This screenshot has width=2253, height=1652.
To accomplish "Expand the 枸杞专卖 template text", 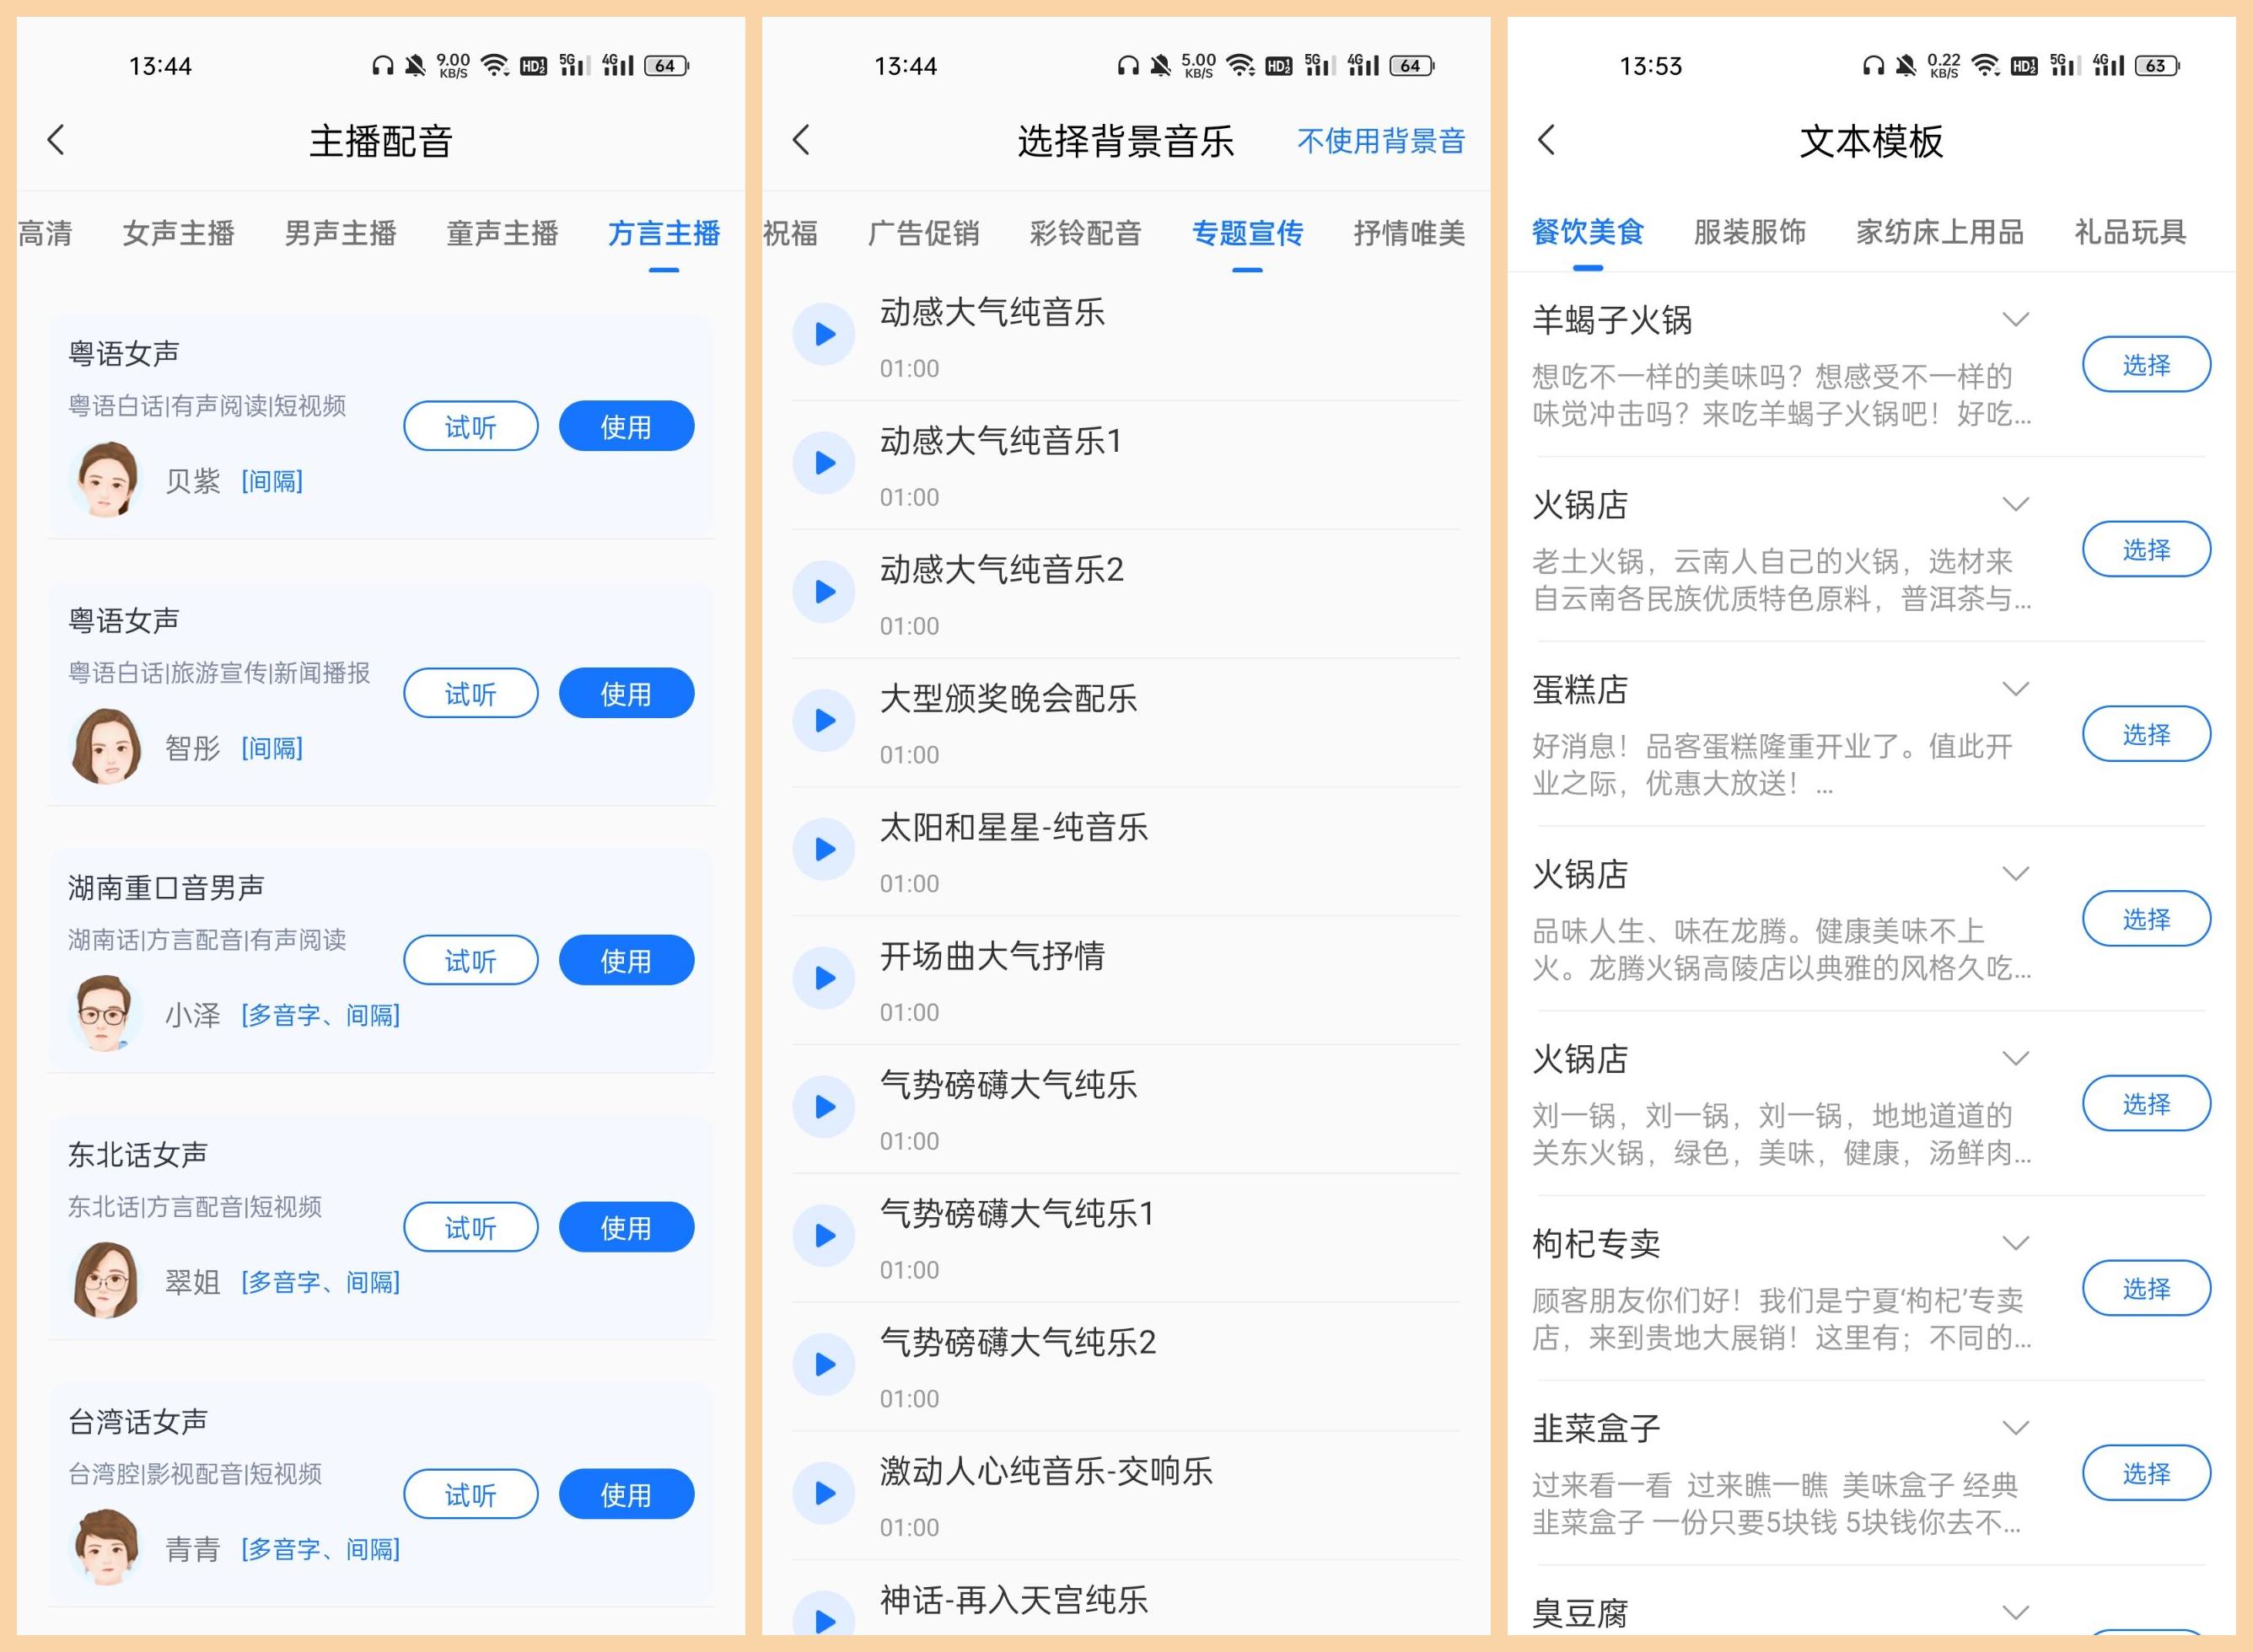I will coord(2015,1242).
